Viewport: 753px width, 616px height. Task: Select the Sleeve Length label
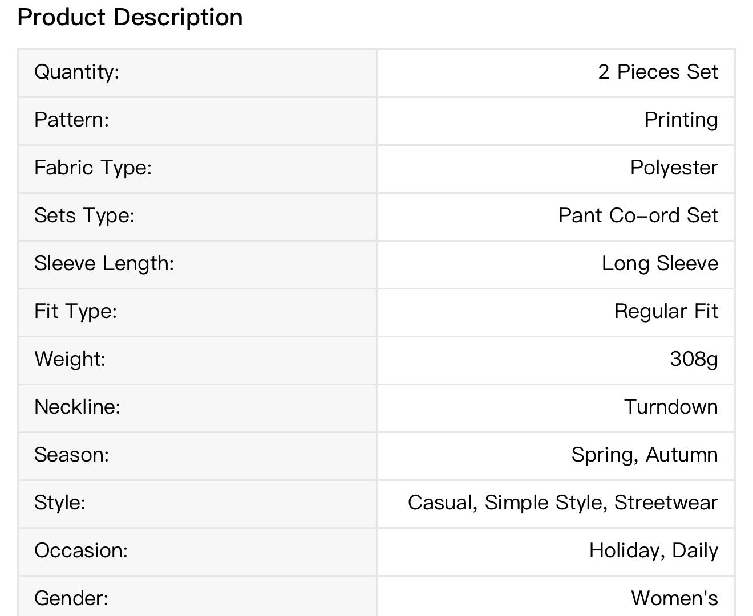coord(104,263)
